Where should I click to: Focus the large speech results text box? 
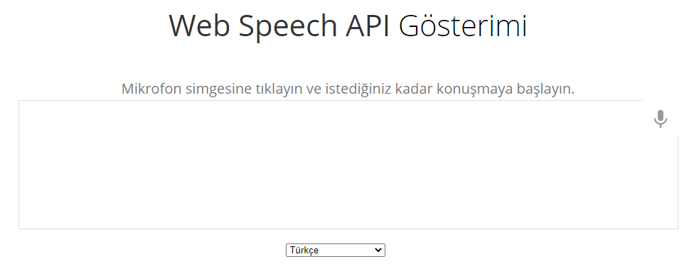coord(348,165)
